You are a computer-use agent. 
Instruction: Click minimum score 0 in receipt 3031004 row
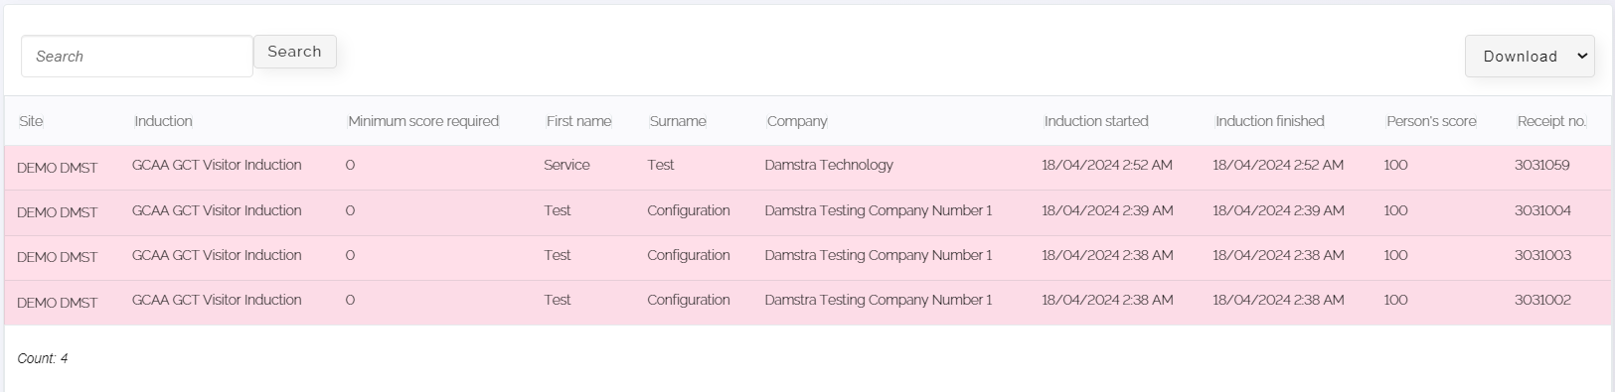[x=350, y=210]
